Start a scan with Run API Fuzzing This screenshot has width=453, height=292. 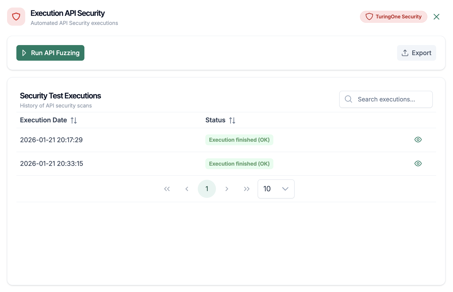[x=50, y=53]
